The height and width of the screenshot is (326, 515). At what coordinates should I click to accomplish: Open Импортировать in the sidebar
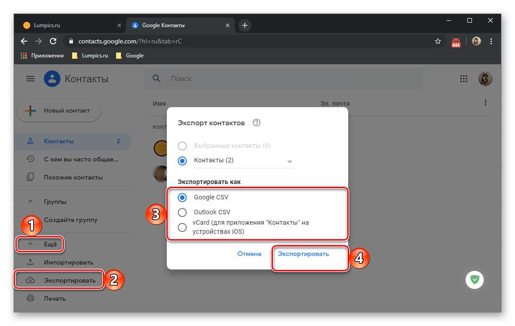click(x=68, y=262)
